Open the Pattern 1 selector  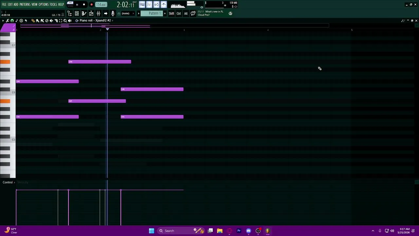152,13
